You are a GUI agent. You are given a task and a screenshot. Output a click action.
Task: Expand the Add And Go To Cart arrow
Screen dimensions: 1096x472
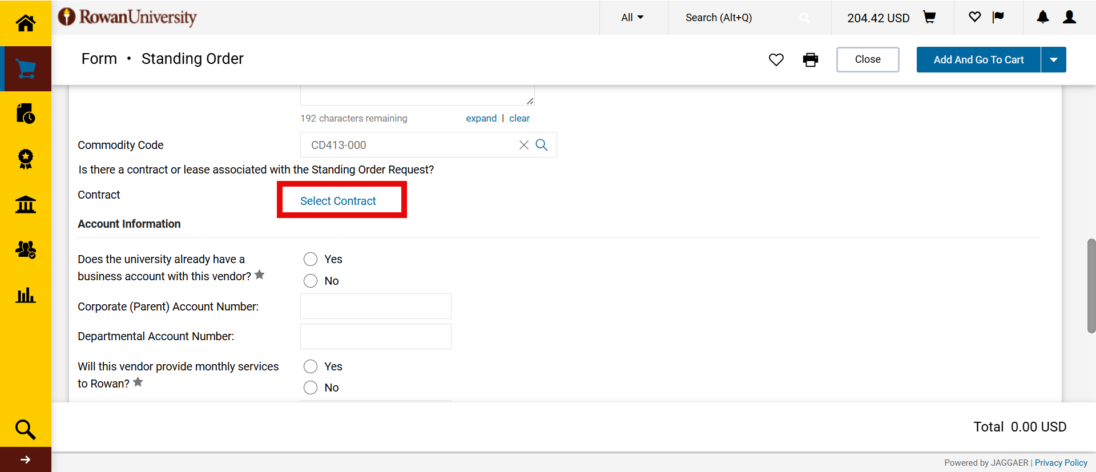(x=1053, y=60)
